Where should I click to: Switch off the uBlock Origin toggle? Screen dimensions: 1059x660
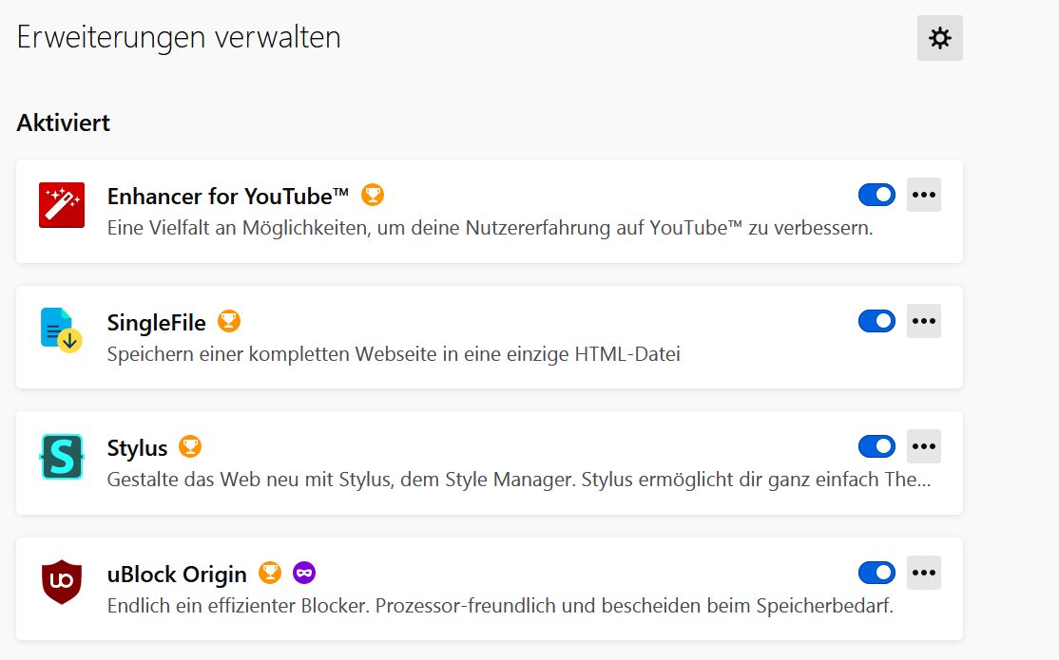876,573
